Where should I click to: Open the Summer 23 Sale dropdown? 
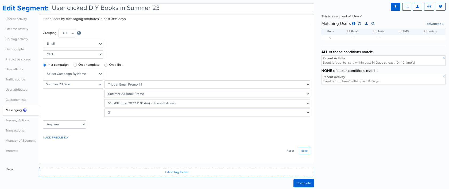[x=73, y=84]
